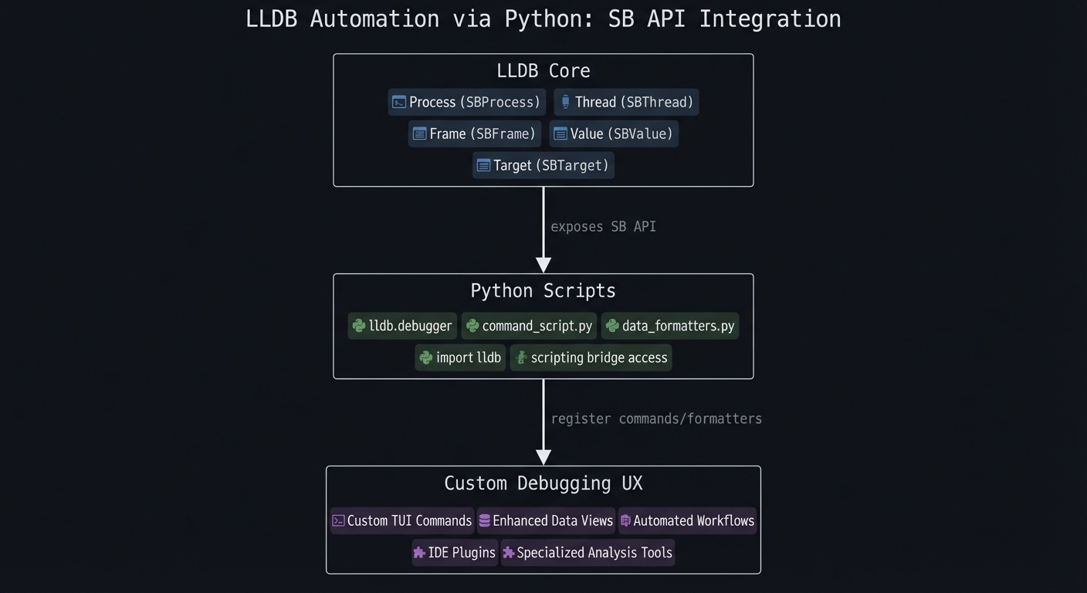Select the Python icon beside command_script.py

[472, 325]
